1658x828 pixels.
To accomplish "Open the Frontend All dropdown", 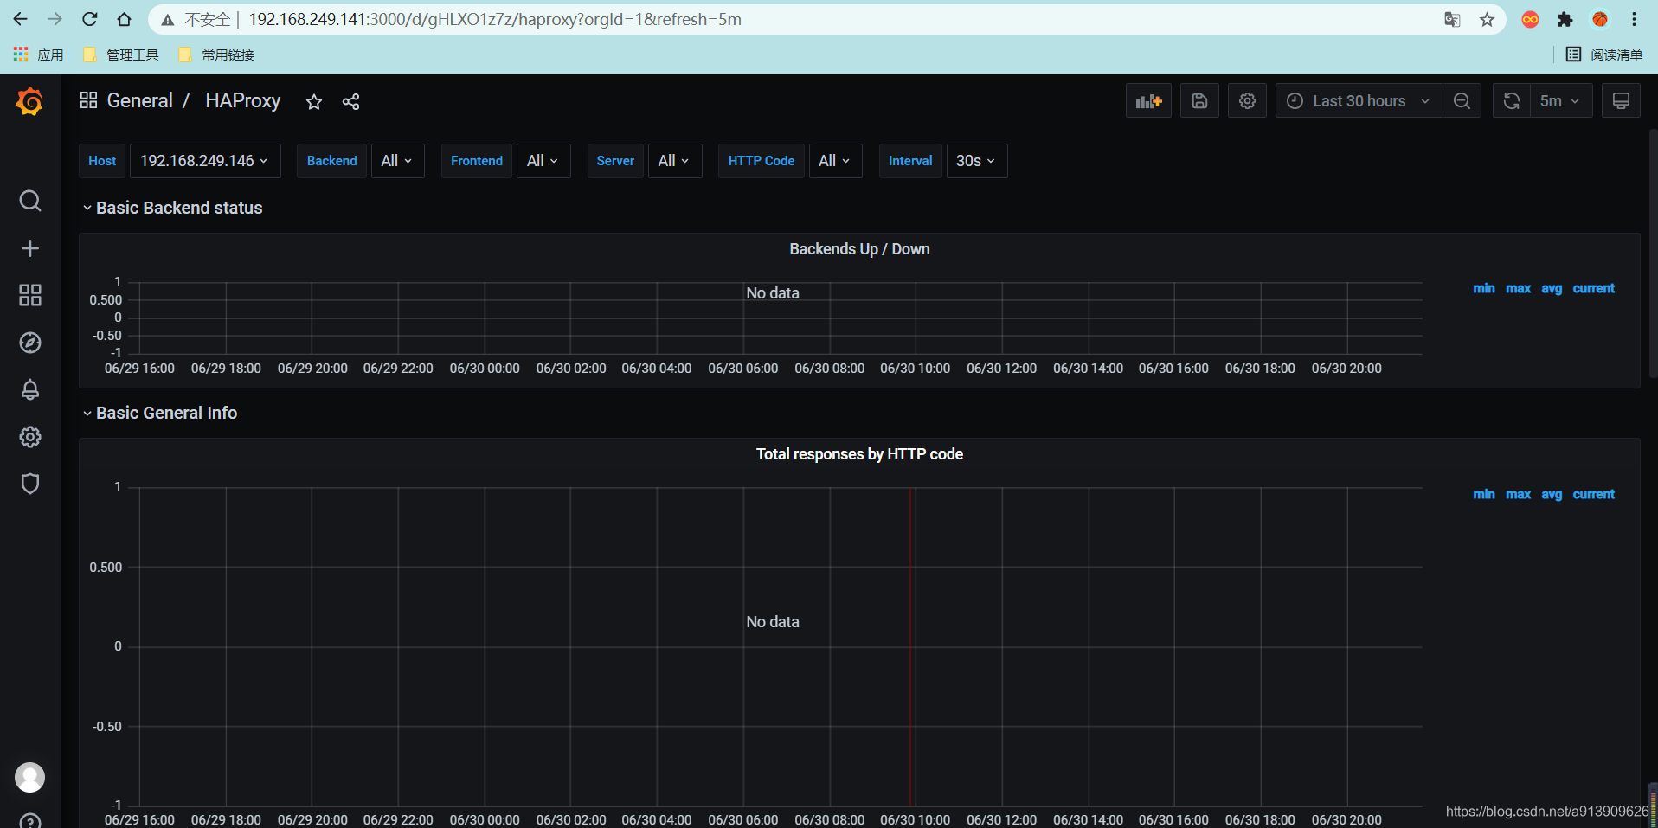I will pyautogui.click(x=543, y=161).
